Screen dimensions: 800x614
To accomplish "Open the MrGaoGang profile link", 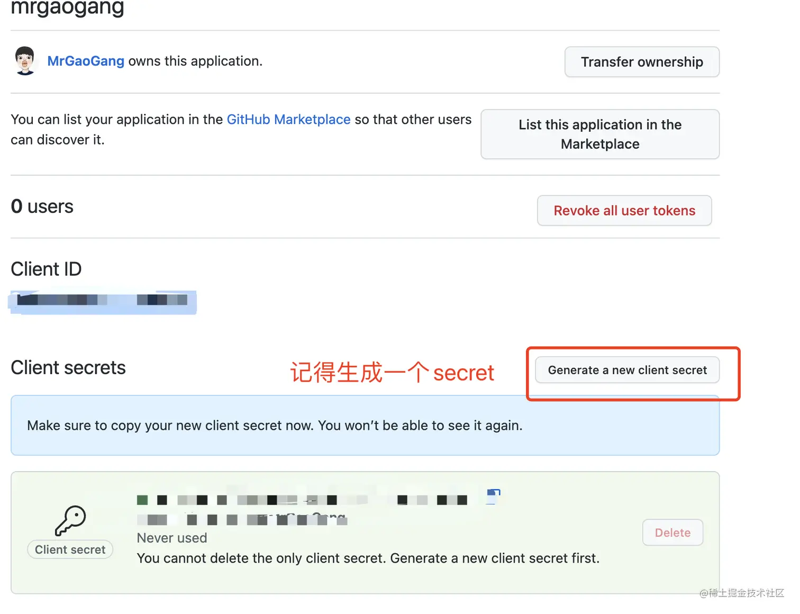I will tap(86, 61).
